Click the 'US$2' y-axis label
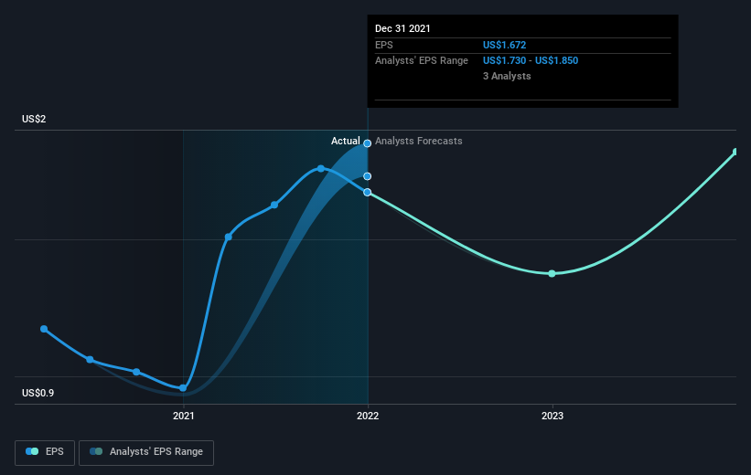751x475 pixels. [34, 119]
